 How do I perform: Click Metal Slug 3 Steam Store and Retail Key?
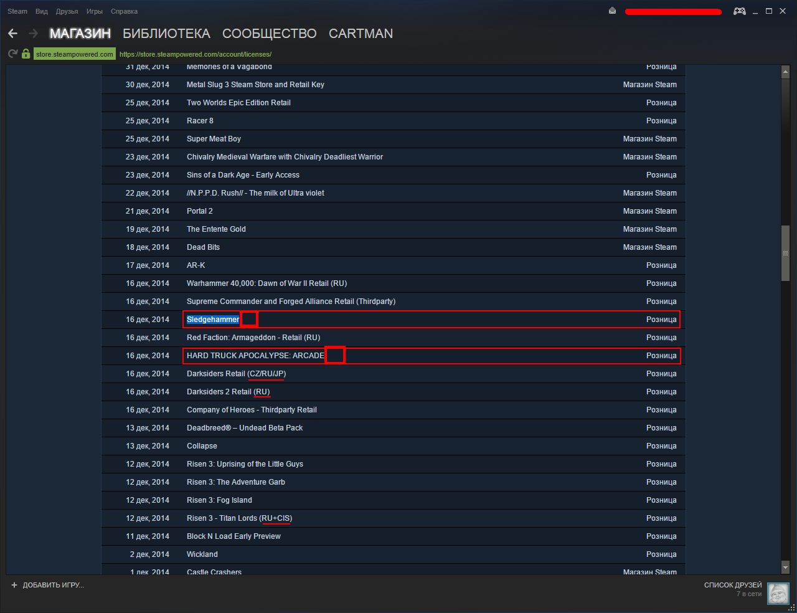click(255, 85)
